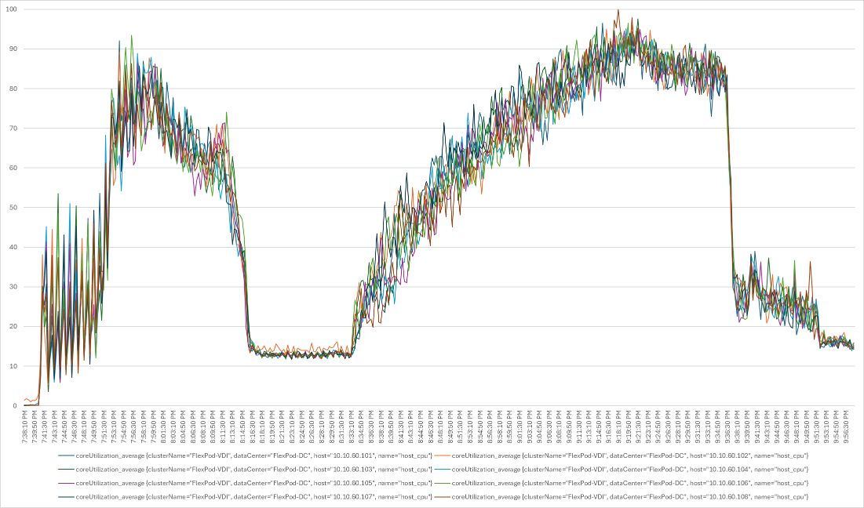Select legend entry for host 10.10.60.106

(x=622, y=483)
